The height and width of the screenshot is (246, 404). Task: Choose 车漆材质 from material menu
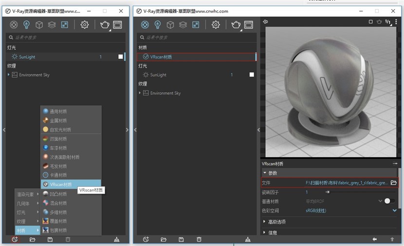click(x=71, y=148)
